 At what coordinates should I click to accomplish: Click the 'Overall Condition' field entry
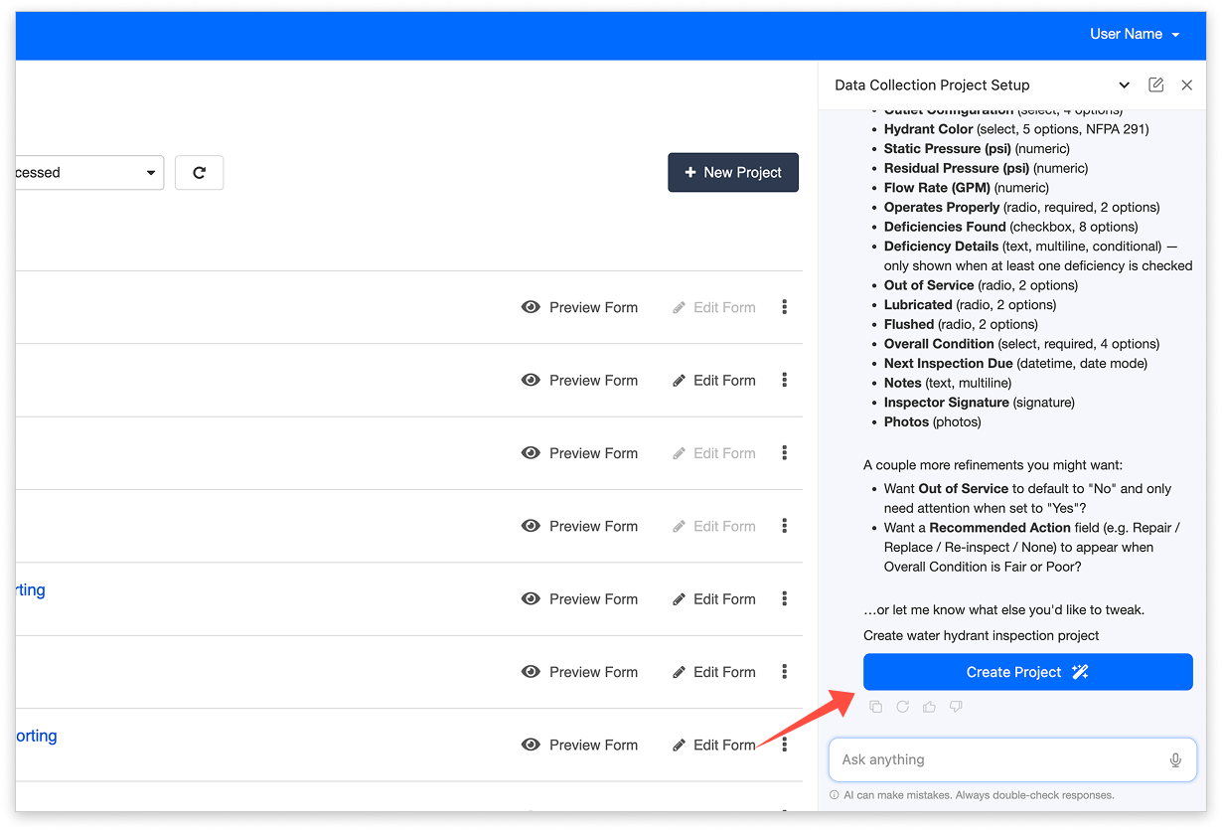(1021, 344)
